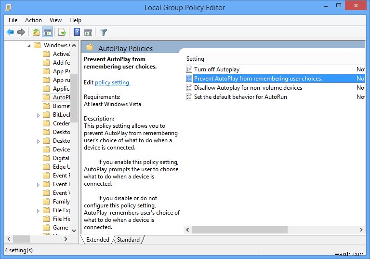
Task: Toggle the Show/Hide Action Pane icon
Action: coord(88,32)
